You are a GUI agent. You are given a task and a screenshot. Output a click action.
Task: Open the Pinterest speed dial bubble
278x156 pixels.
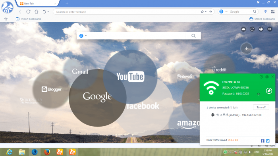(x=185, y=76)
